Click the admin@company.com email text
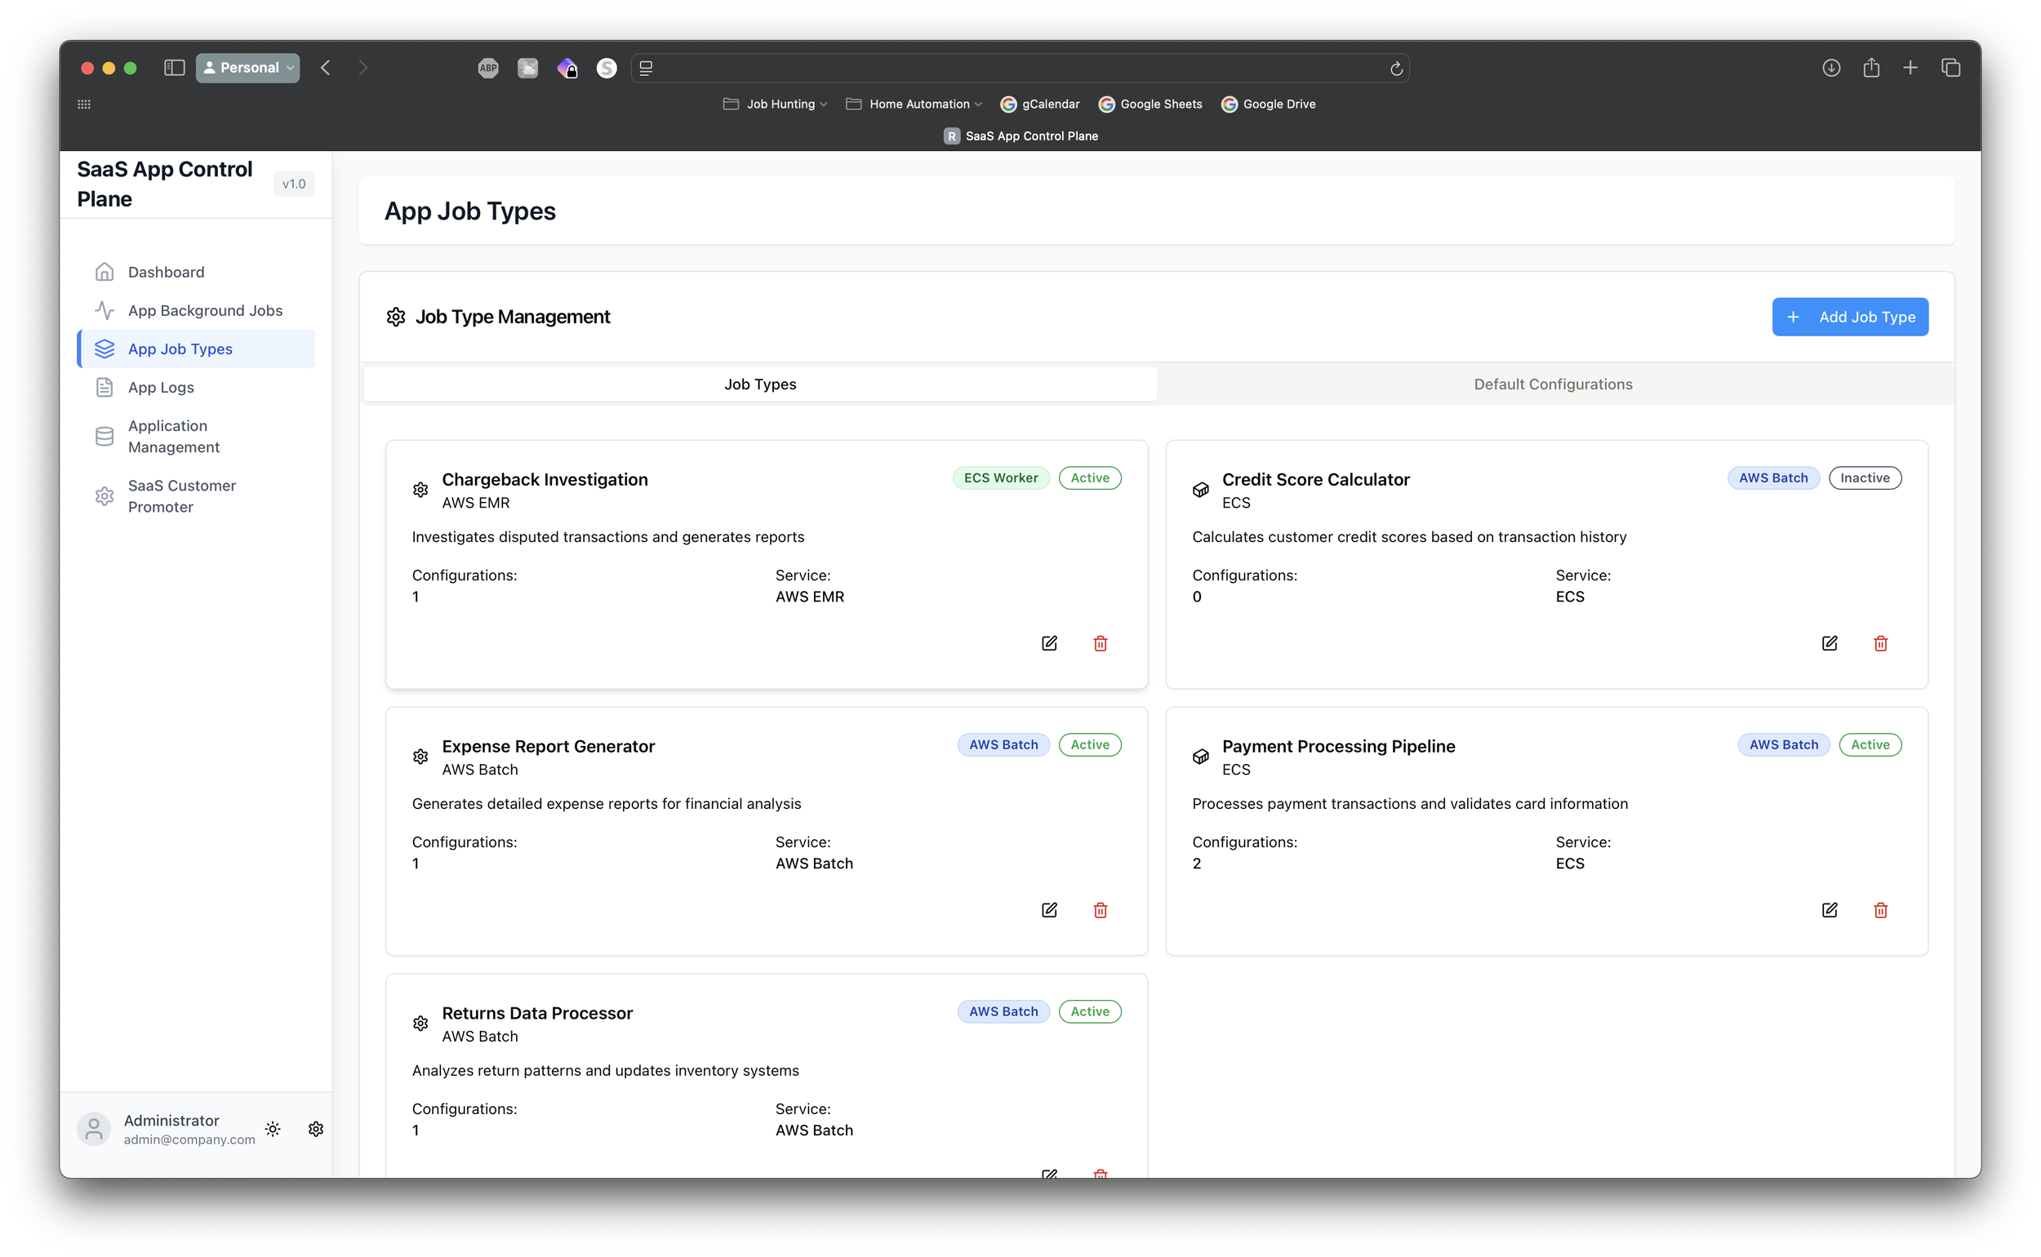The image size is (2041, 1257). click(x=189, y=1139)
